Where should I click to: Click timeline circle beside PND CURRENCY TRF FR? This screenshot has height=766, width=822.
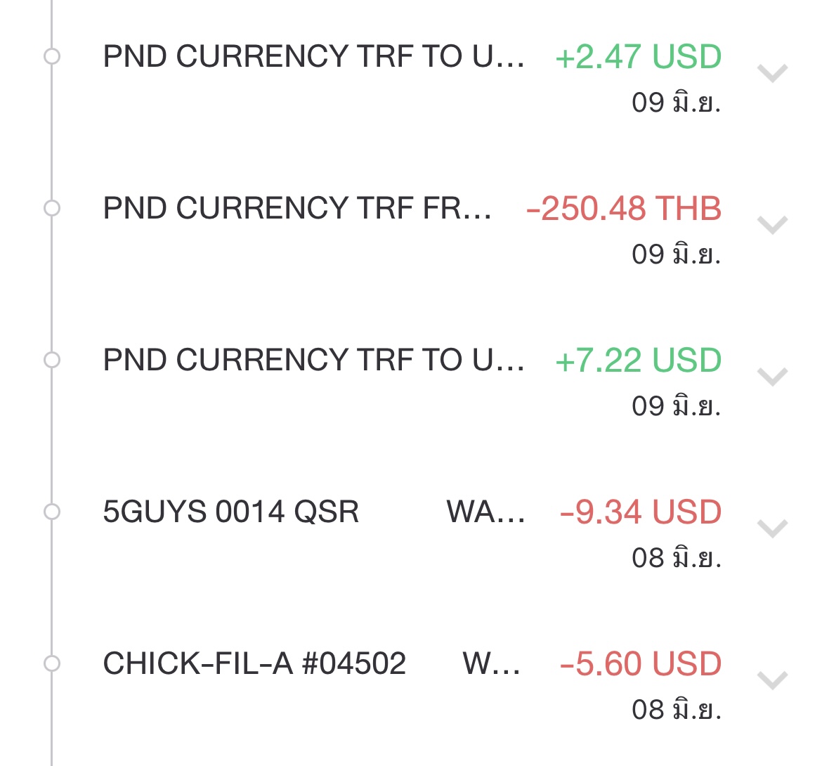click(x=52, y=208)
